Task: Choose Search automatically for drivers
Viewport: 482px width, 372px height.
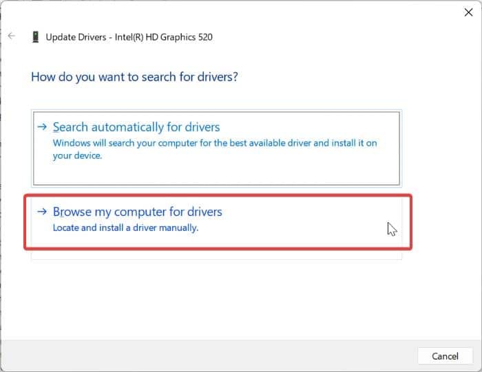Action: pos(216,149)
